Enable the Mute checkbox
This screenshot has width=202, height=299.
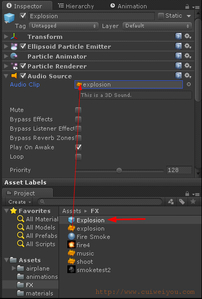point(78,110)
